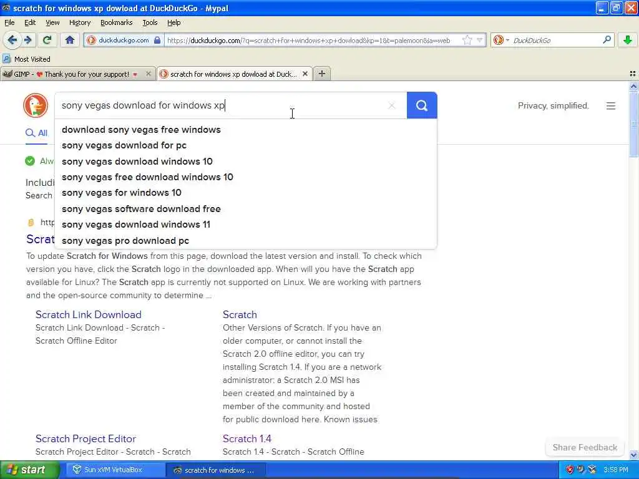Close the scratch for windows xp tab
The width and height of the screenshot is (639, 479).
[305, 74]
